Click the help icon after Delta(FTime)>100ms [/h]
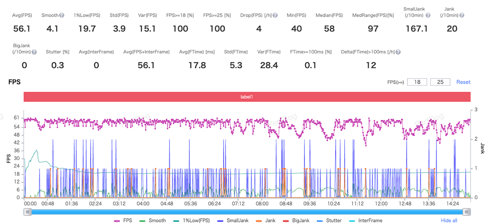The height and width of the screenshot is (224, 491). (x=398, y=52)
